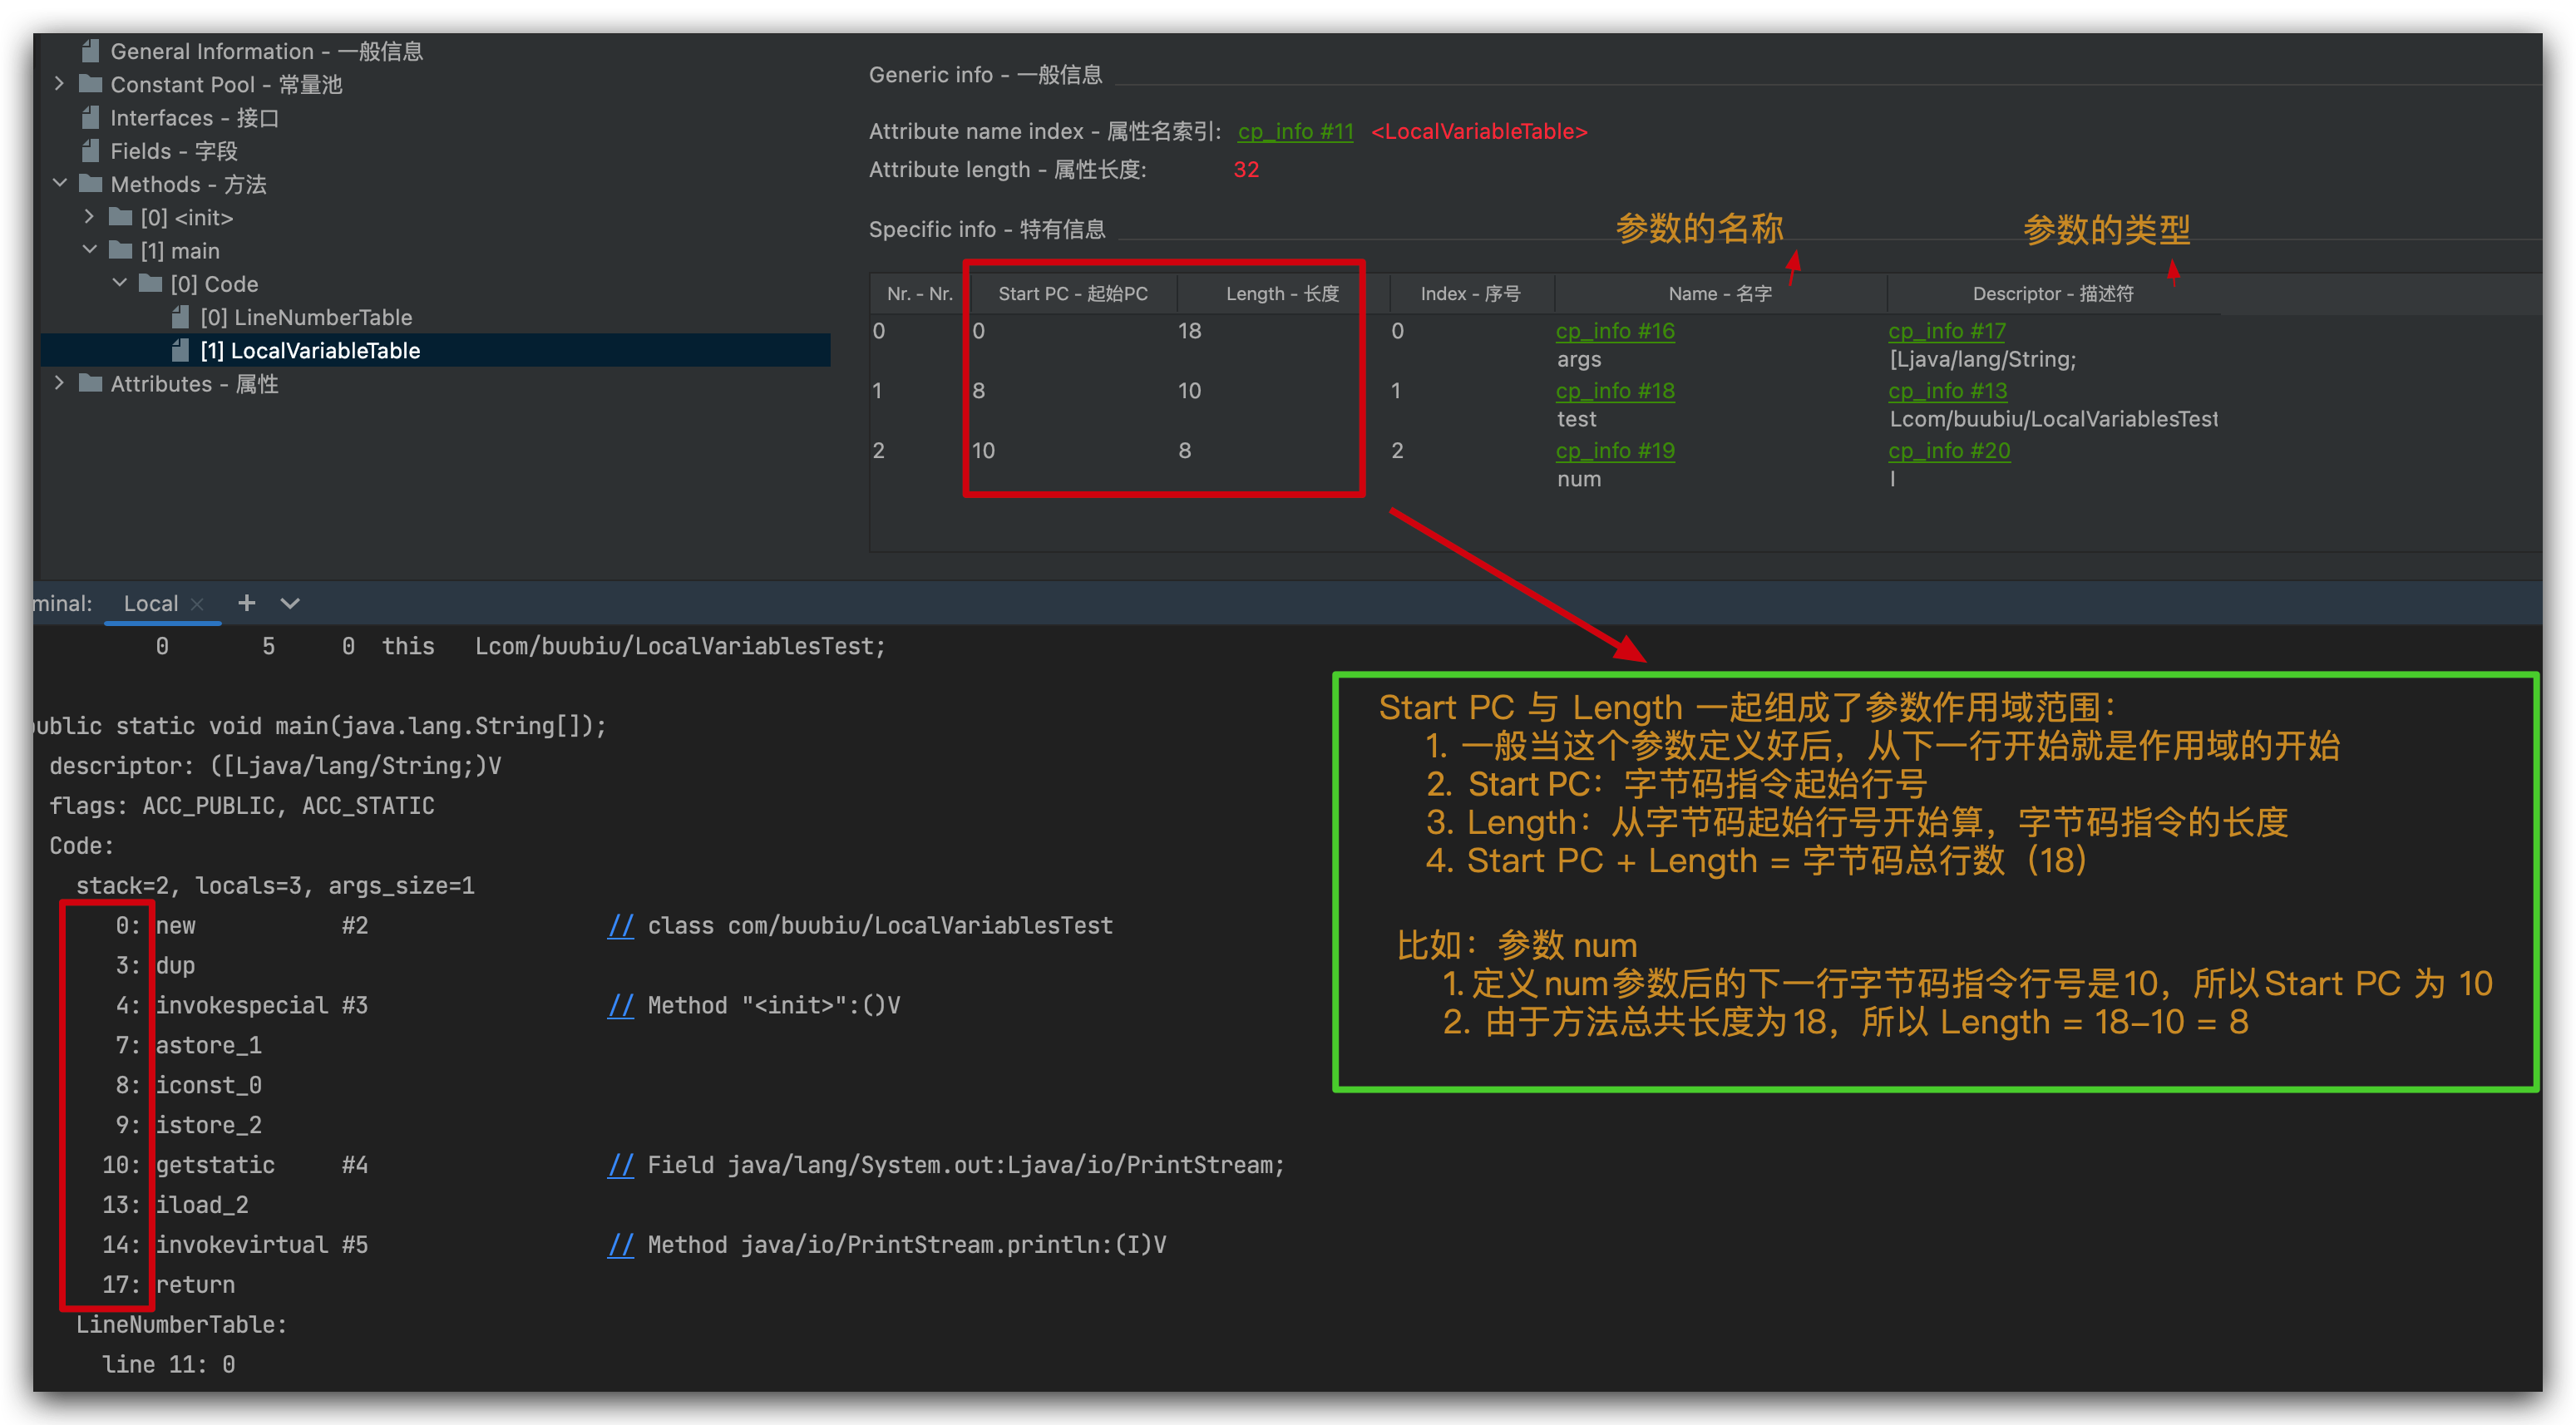Expand the Constant Pool tree node
The image size is (2576, 1425).
point(59,84)
